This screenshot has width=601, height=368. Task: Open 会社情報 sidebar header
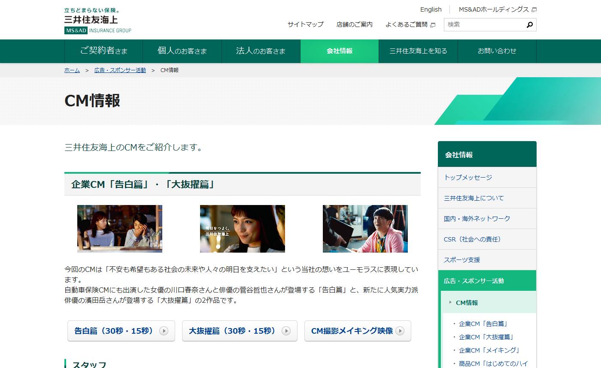(x=487, y=154)
